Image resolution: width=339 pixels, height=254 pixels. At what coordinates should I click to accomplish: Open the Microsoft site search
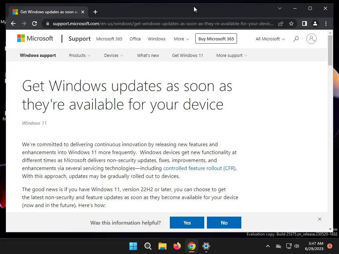296,39
